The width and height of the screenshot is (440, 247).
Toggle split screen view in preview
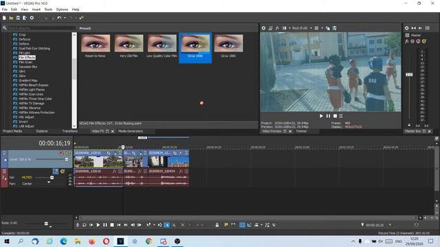coord(284,28)
